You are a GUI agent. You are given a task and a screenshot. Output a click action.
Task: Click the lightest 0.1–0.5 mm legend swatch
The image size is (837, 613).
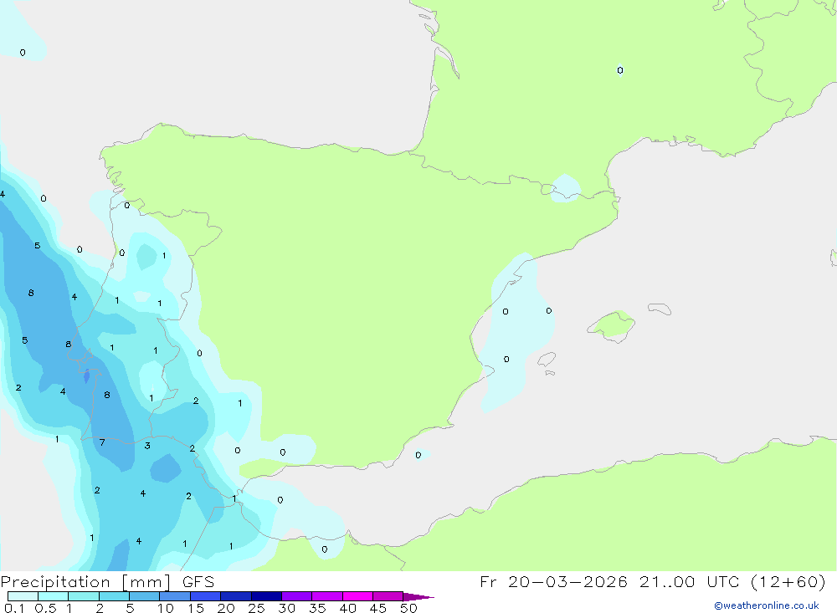coord(23,596)
